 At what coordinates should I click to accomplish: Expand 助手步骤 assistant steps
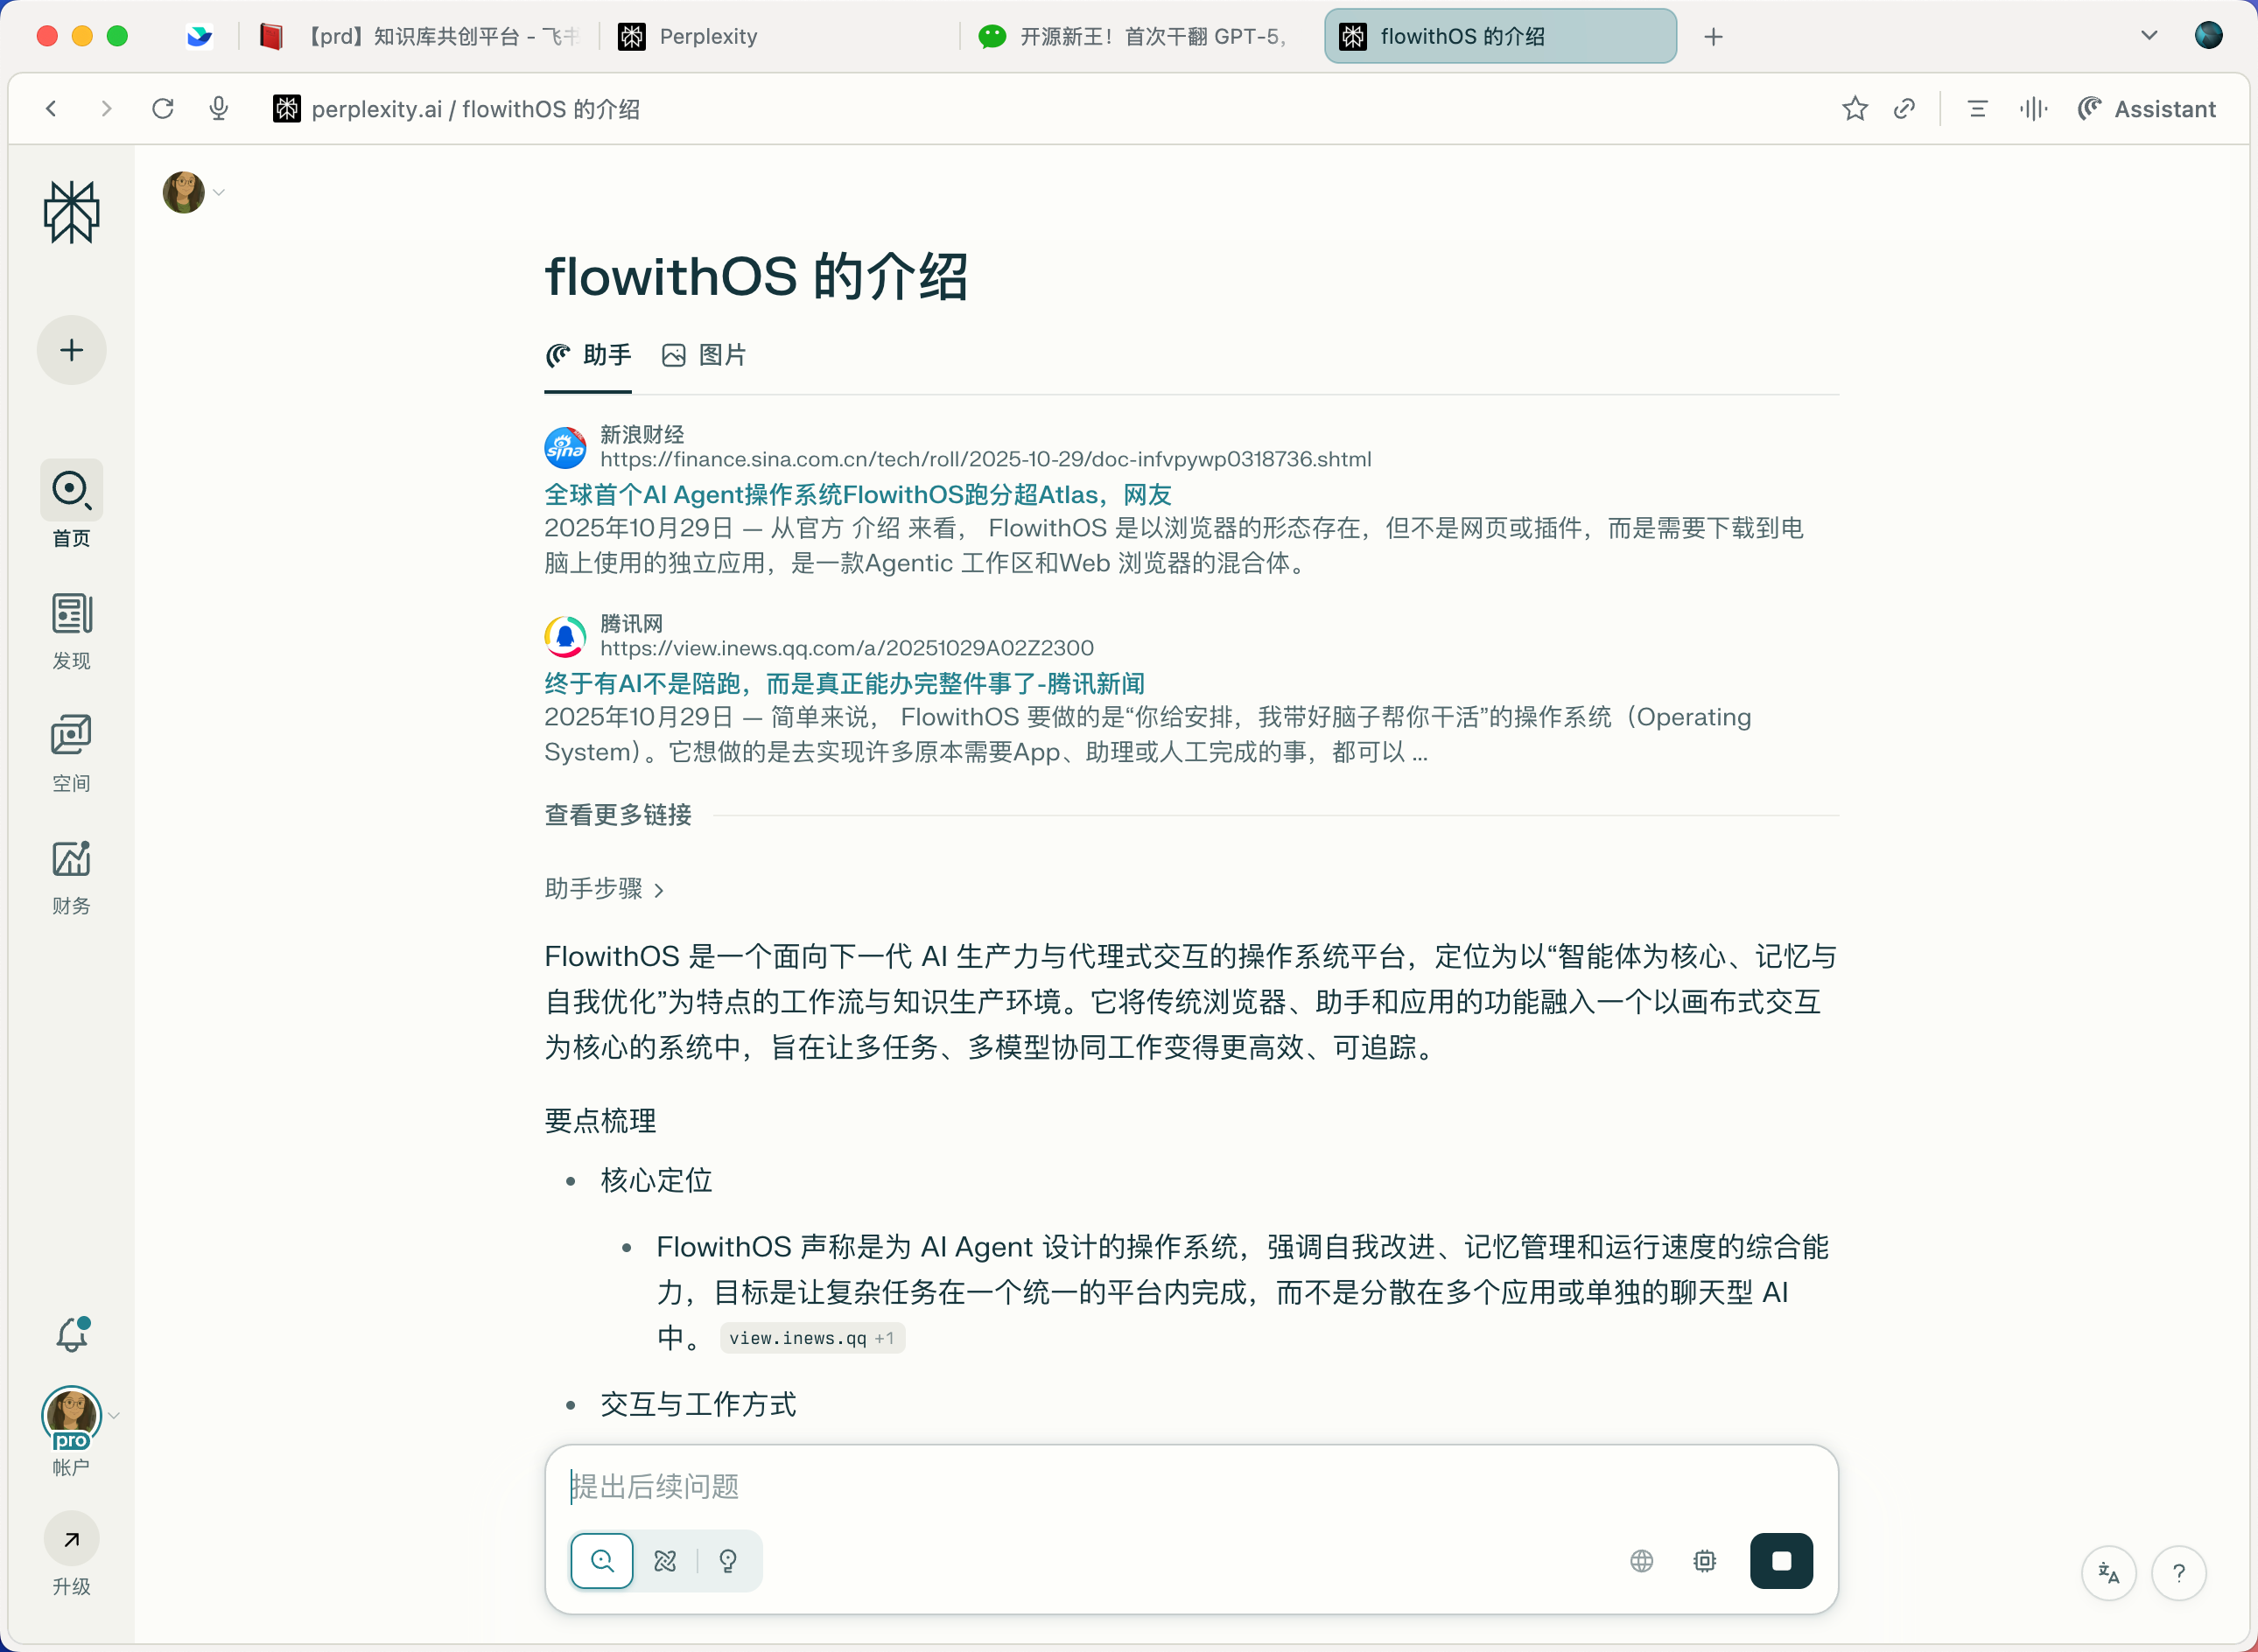[x=604, y=888]
